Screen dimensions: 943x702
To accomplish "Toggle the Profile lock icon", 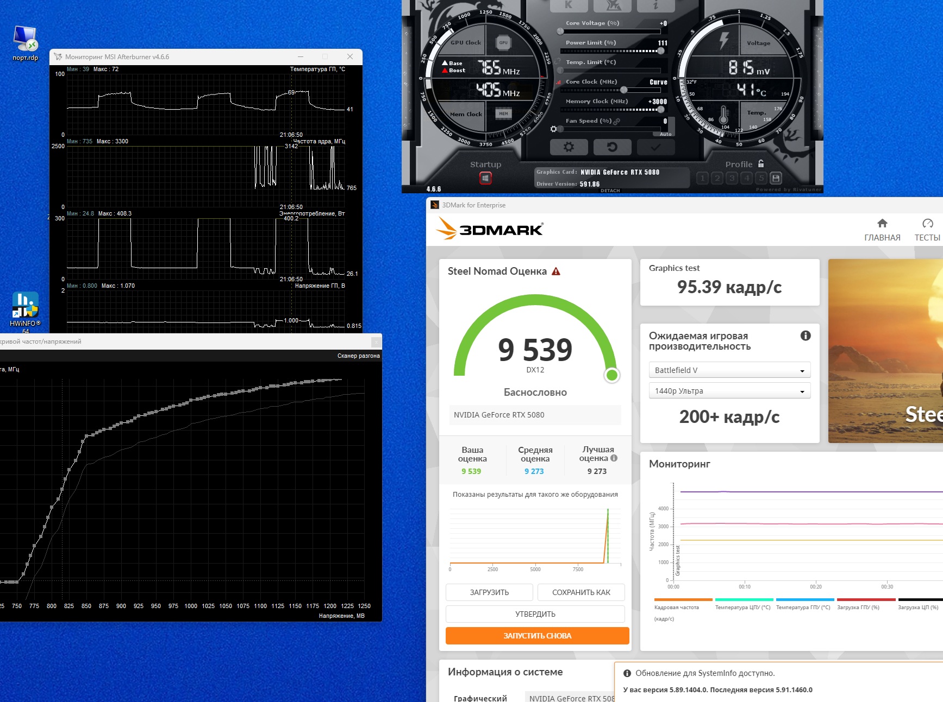I will pyautogui.click(x=761, y=163).
